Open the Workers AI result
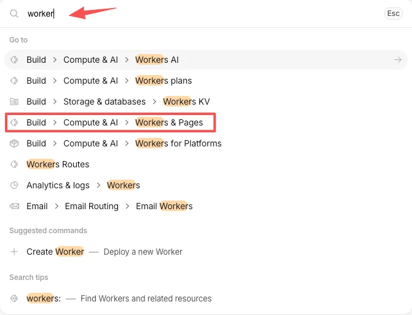The height and width of the screenshot is (315, 412). (206, 60)
